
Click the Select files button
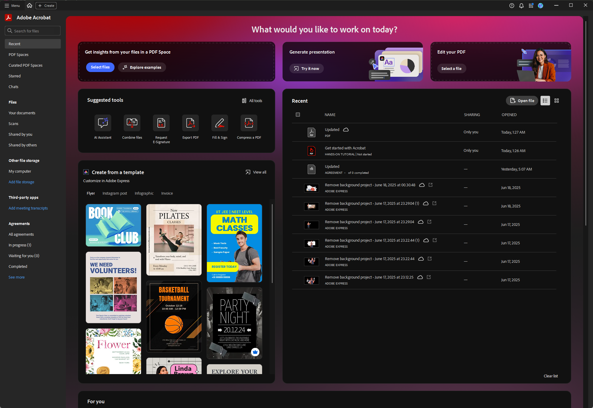coord(100,67)
